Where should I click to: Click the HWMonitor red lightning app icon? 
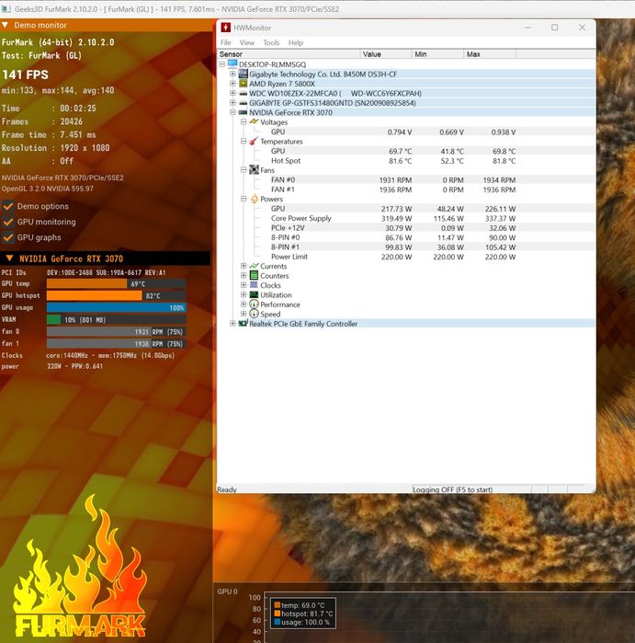click(x=225, y=28)
